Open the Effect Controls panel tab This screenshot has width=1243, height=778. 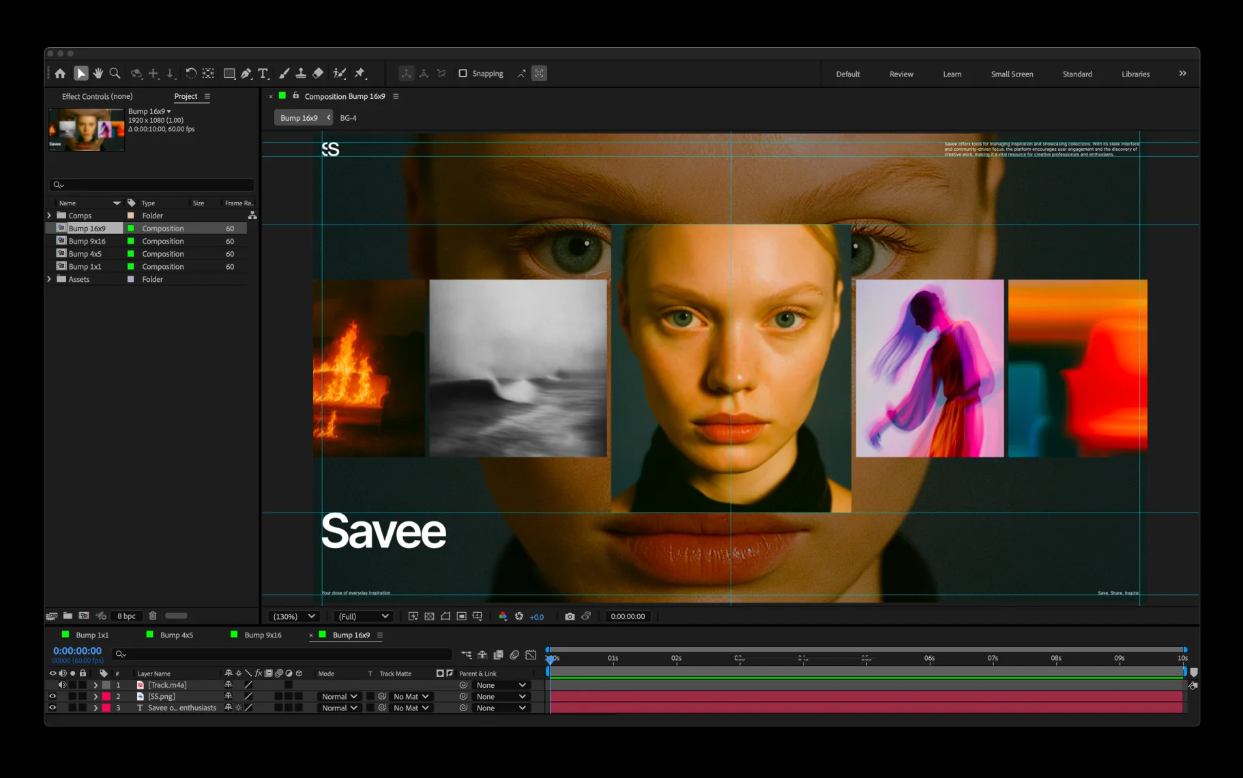tap(97, 96)
